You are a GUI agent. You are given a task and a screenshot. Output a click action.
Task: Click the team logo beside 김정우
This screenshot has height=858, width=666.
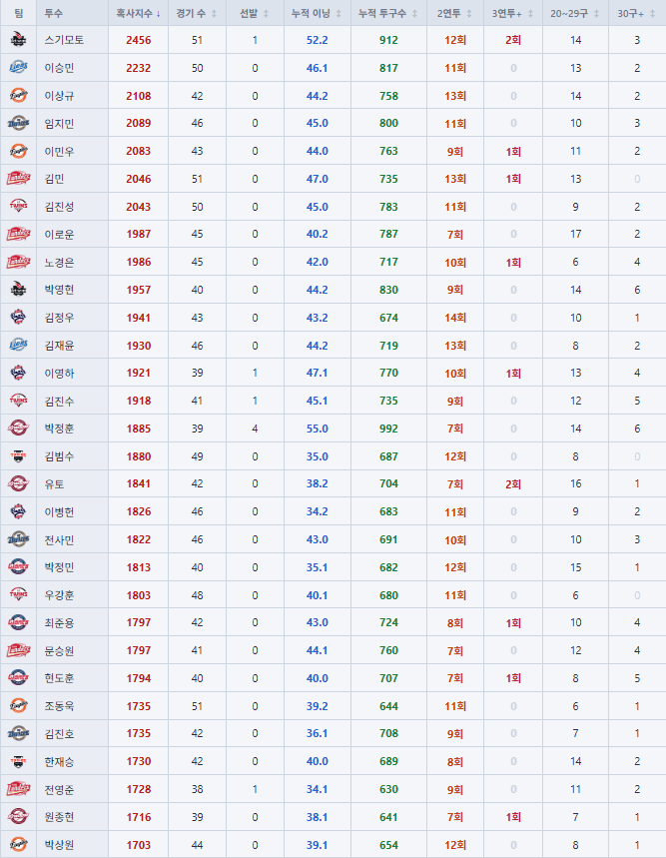18,318
